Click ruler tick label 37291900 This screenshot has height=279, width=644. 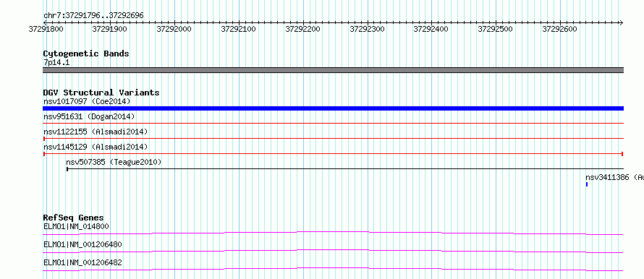110,29
